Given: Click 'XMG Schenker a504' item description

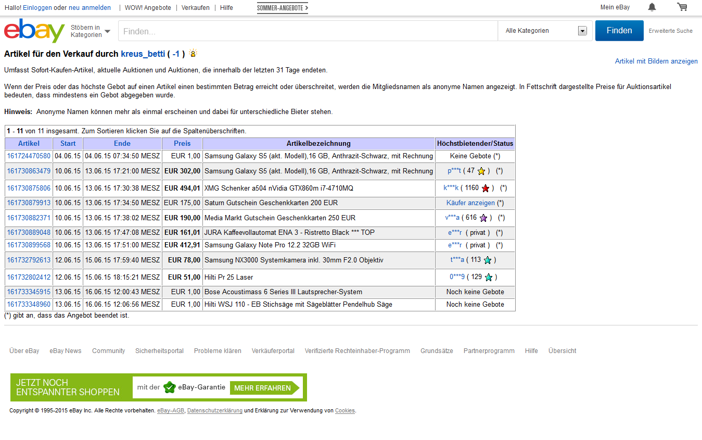Looking at the screenshot, I should 279,188.
